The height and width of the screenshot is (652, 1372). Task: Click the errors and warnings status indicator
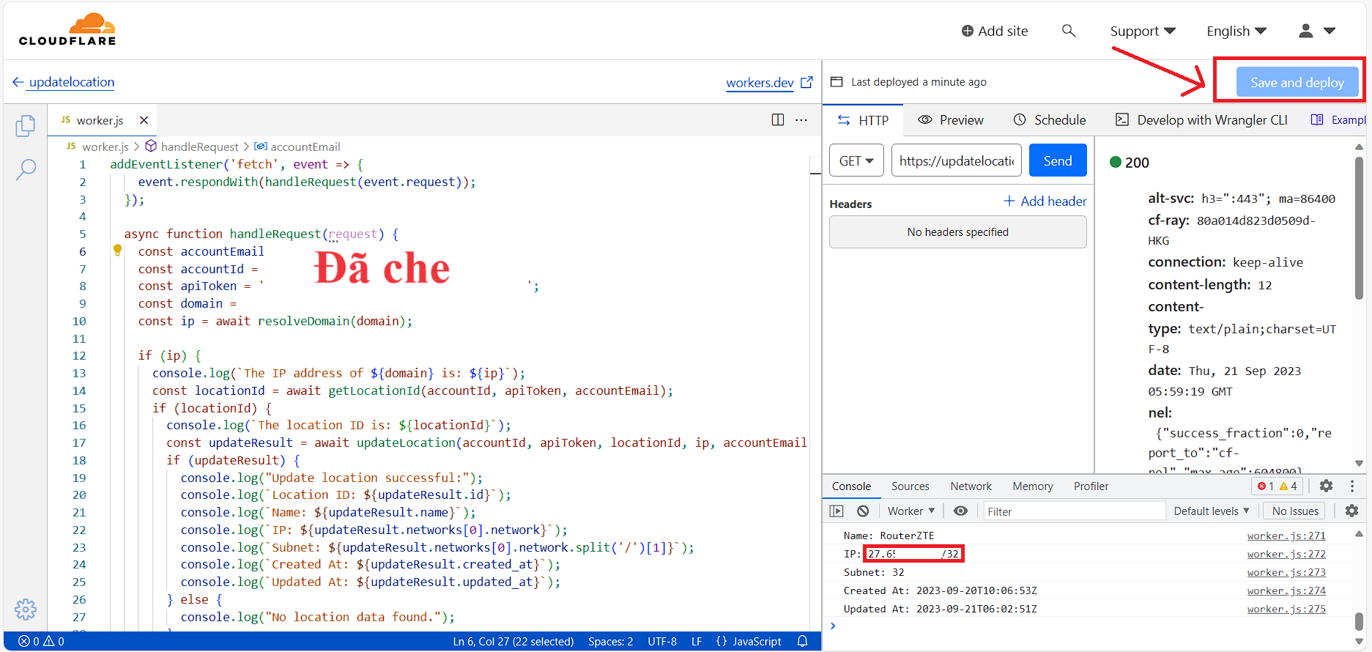[41, 642]
